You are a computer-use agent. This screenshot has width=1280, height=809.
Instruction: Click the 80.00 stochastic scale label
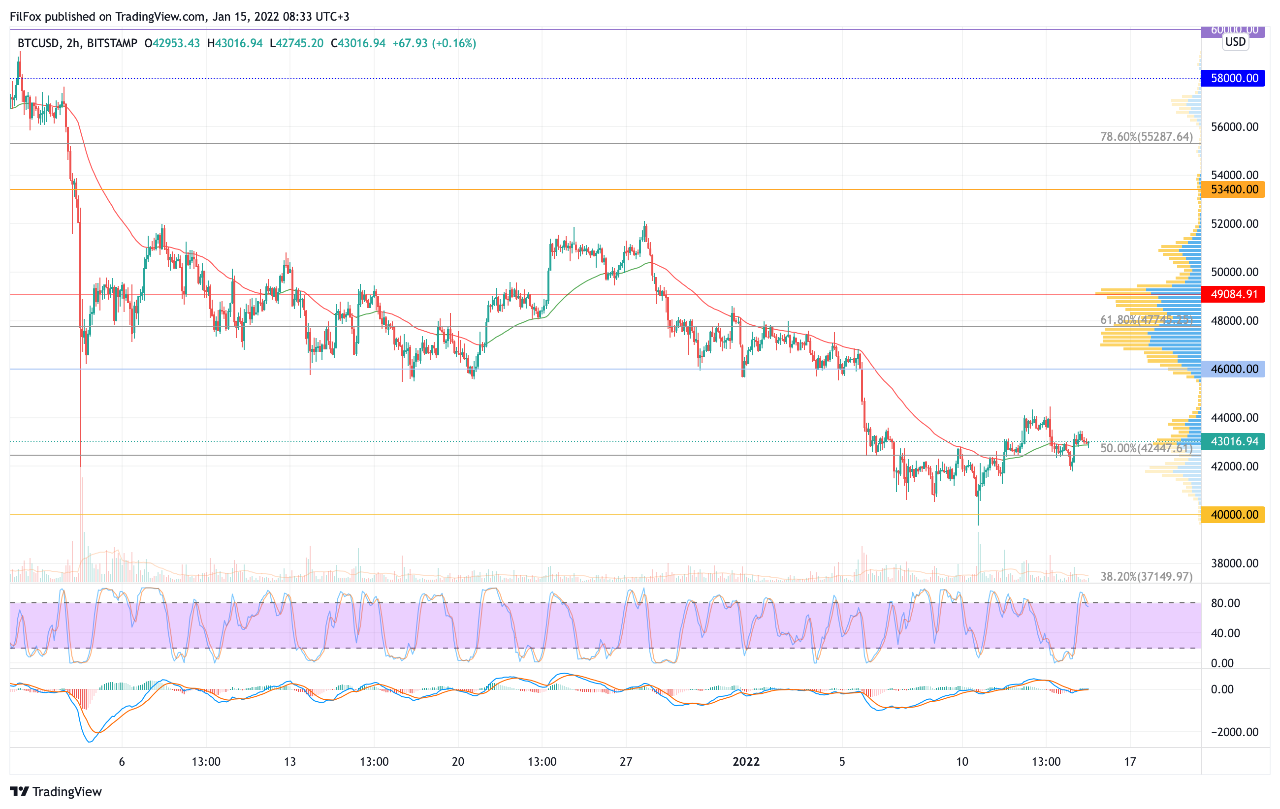1225,603
